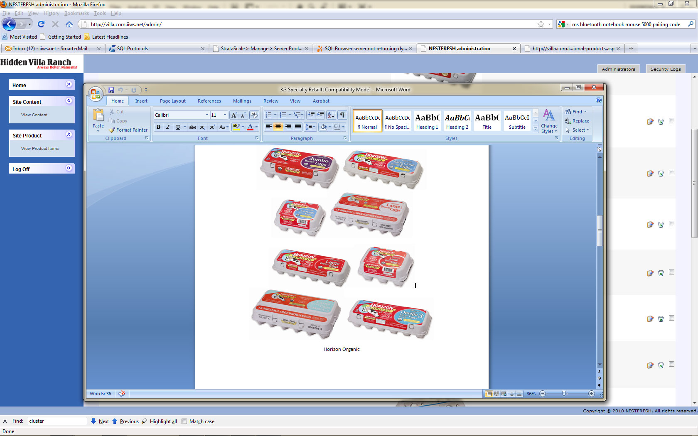Open the font size dropdown
Viewport: 698px width, 436px height.
[x=225, y=115]
